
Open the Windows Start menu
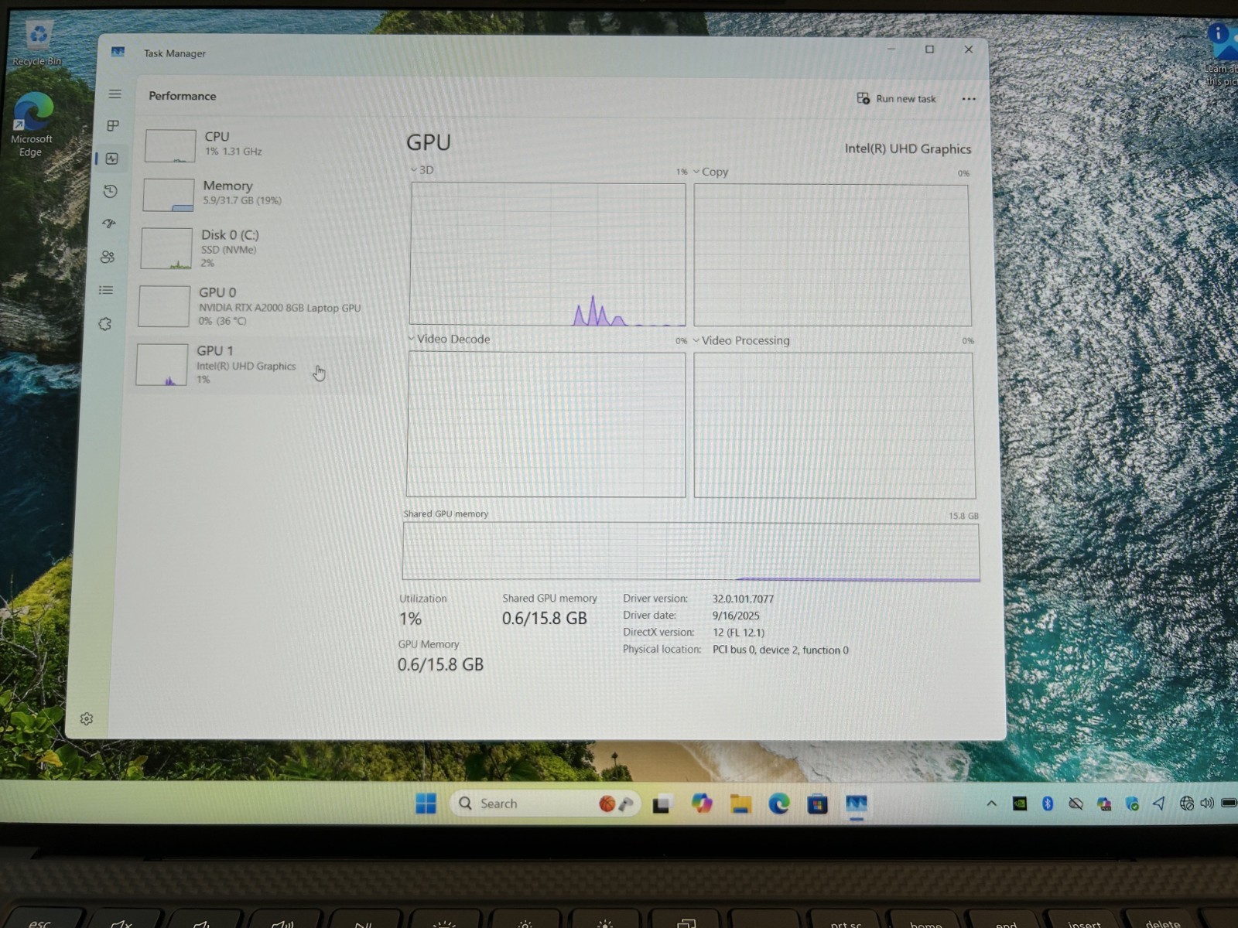click(x=426, y=803)
